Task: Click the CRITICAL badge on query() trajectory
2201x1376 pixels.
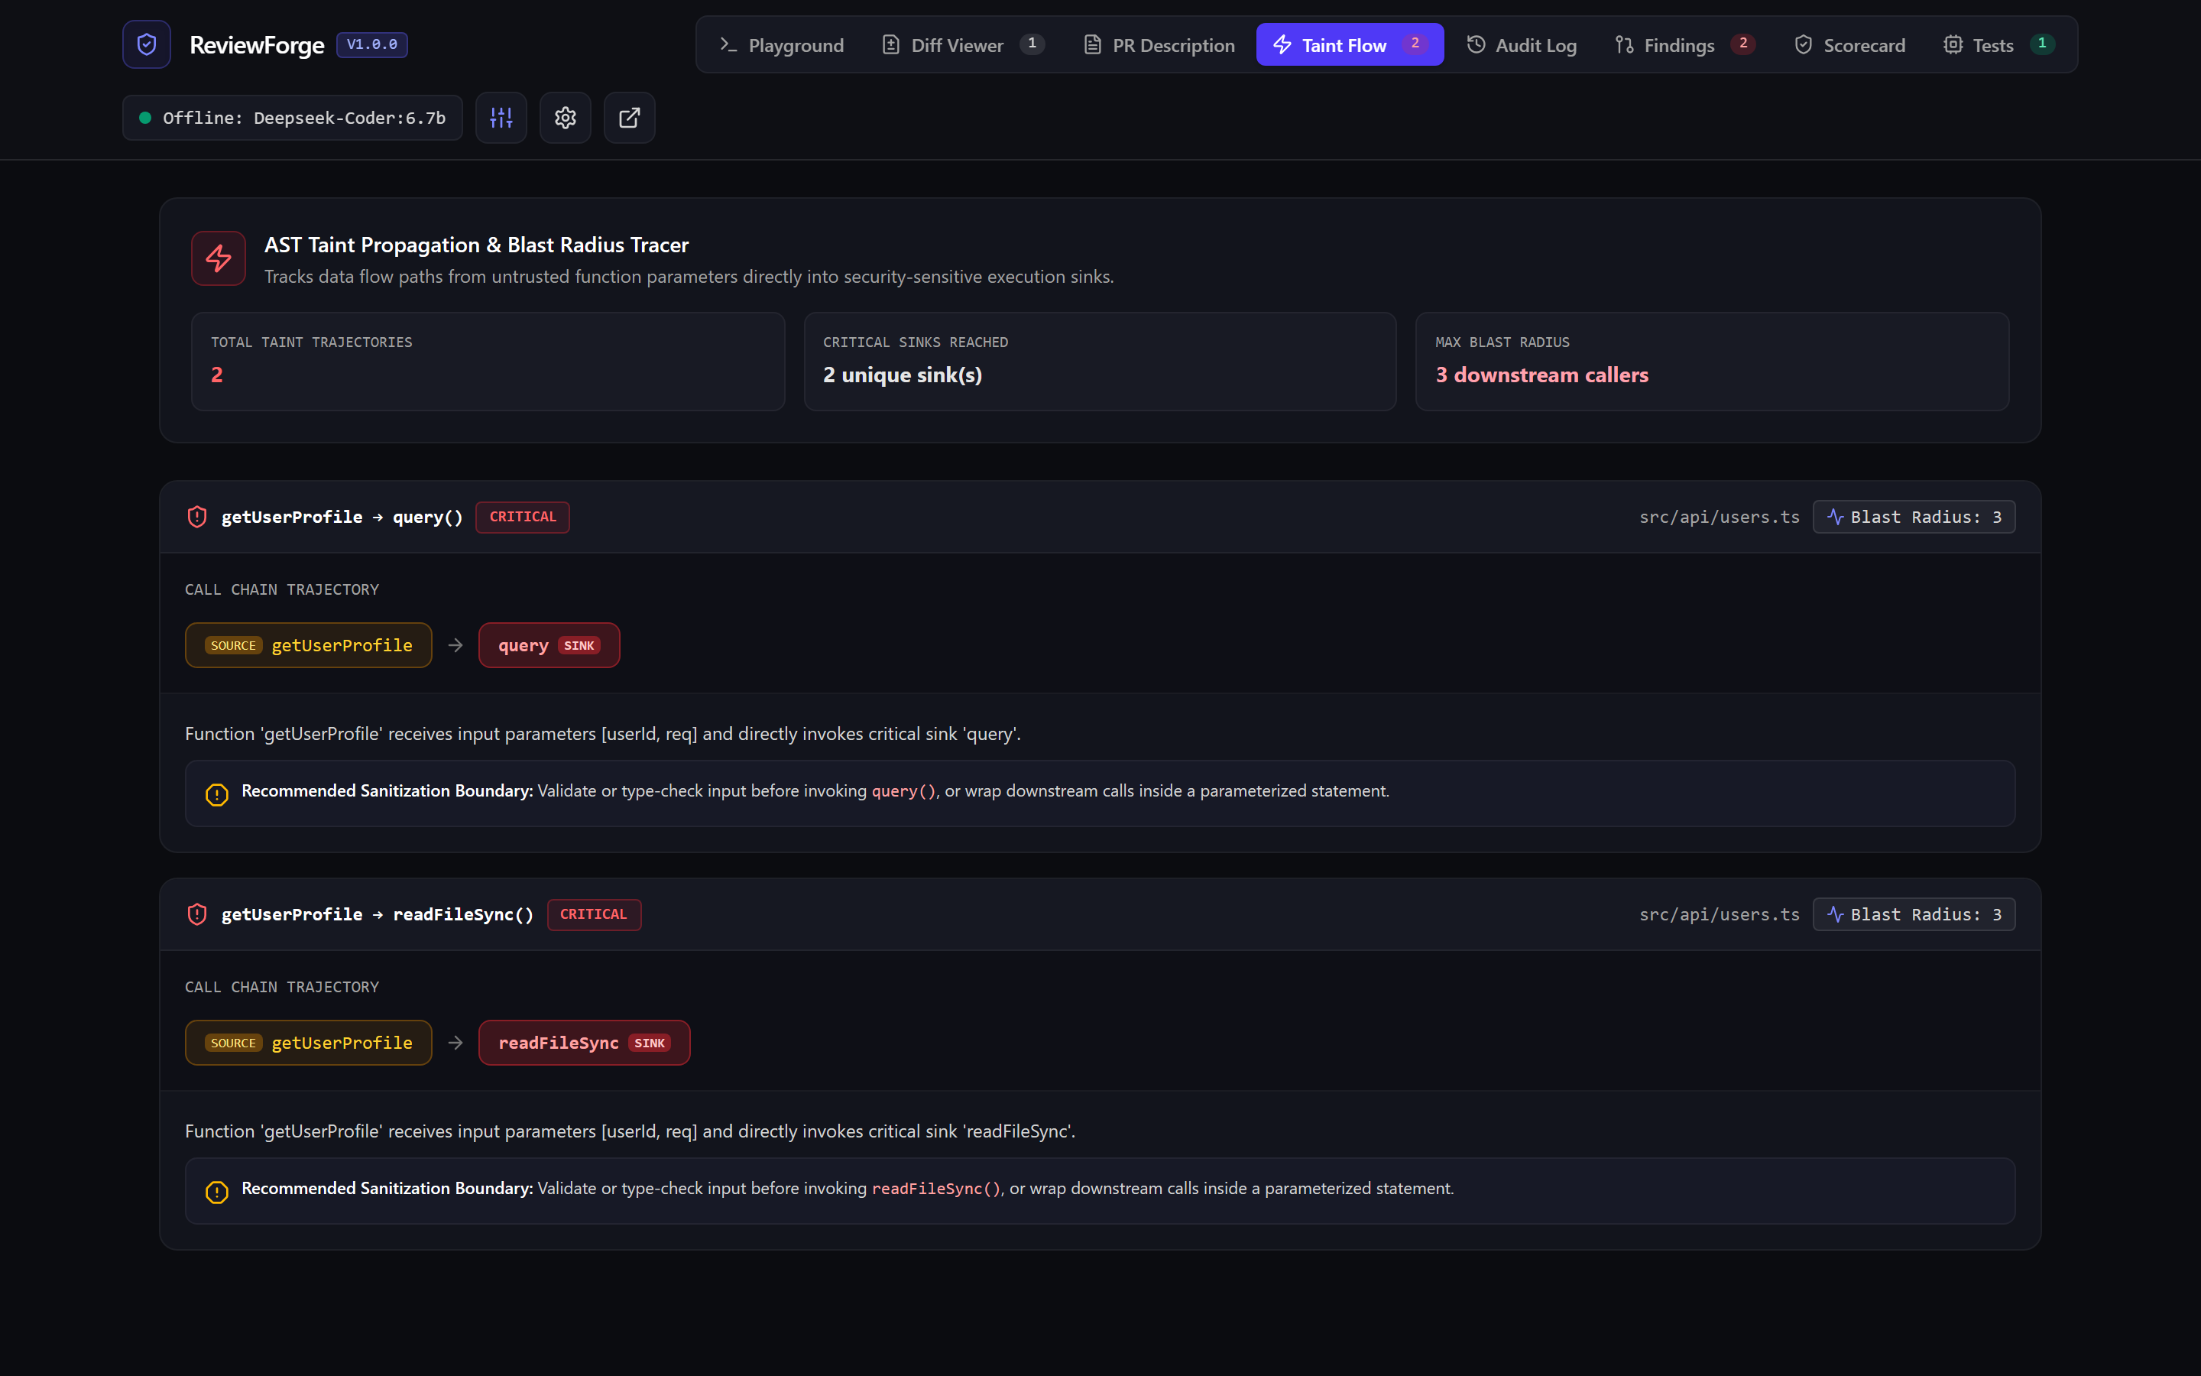Action: [x=522, y=517]
